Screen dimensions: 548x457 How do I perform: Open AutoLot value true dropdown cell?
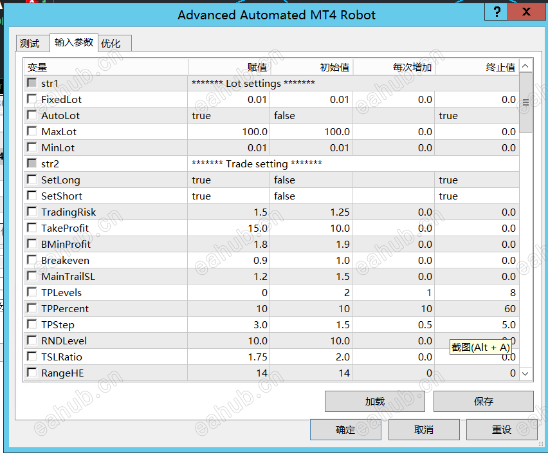pyautogui.click(x=229, y=115)
